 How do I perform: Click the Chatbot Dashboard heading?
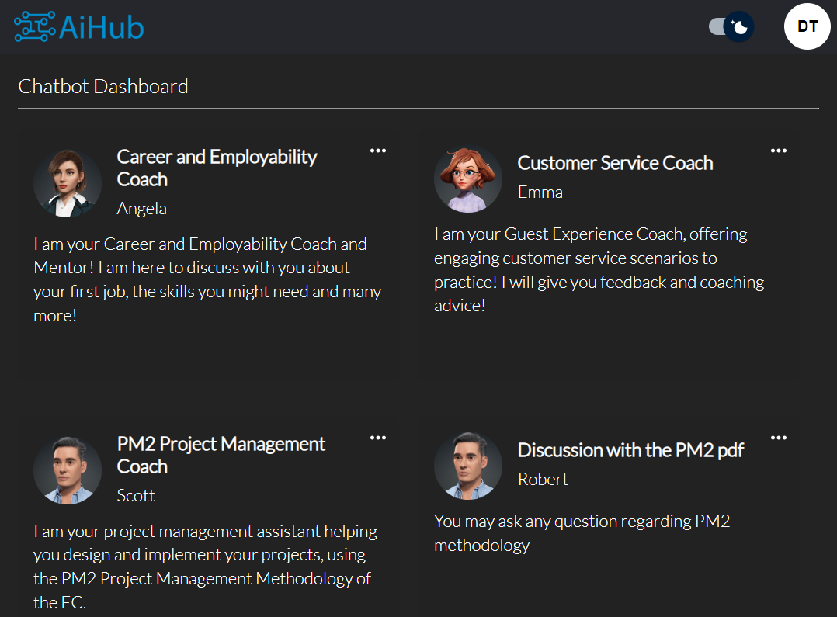tap(102, 86)
